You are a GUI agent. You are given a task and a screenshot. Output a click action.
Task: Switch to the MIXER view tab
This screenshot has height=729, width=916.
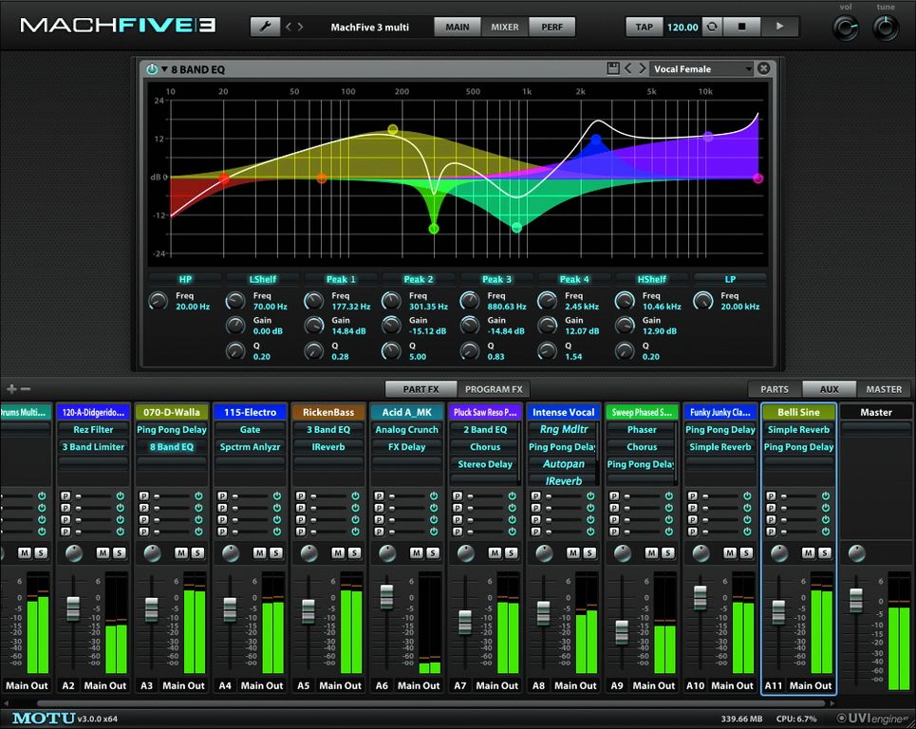[505, 27]
